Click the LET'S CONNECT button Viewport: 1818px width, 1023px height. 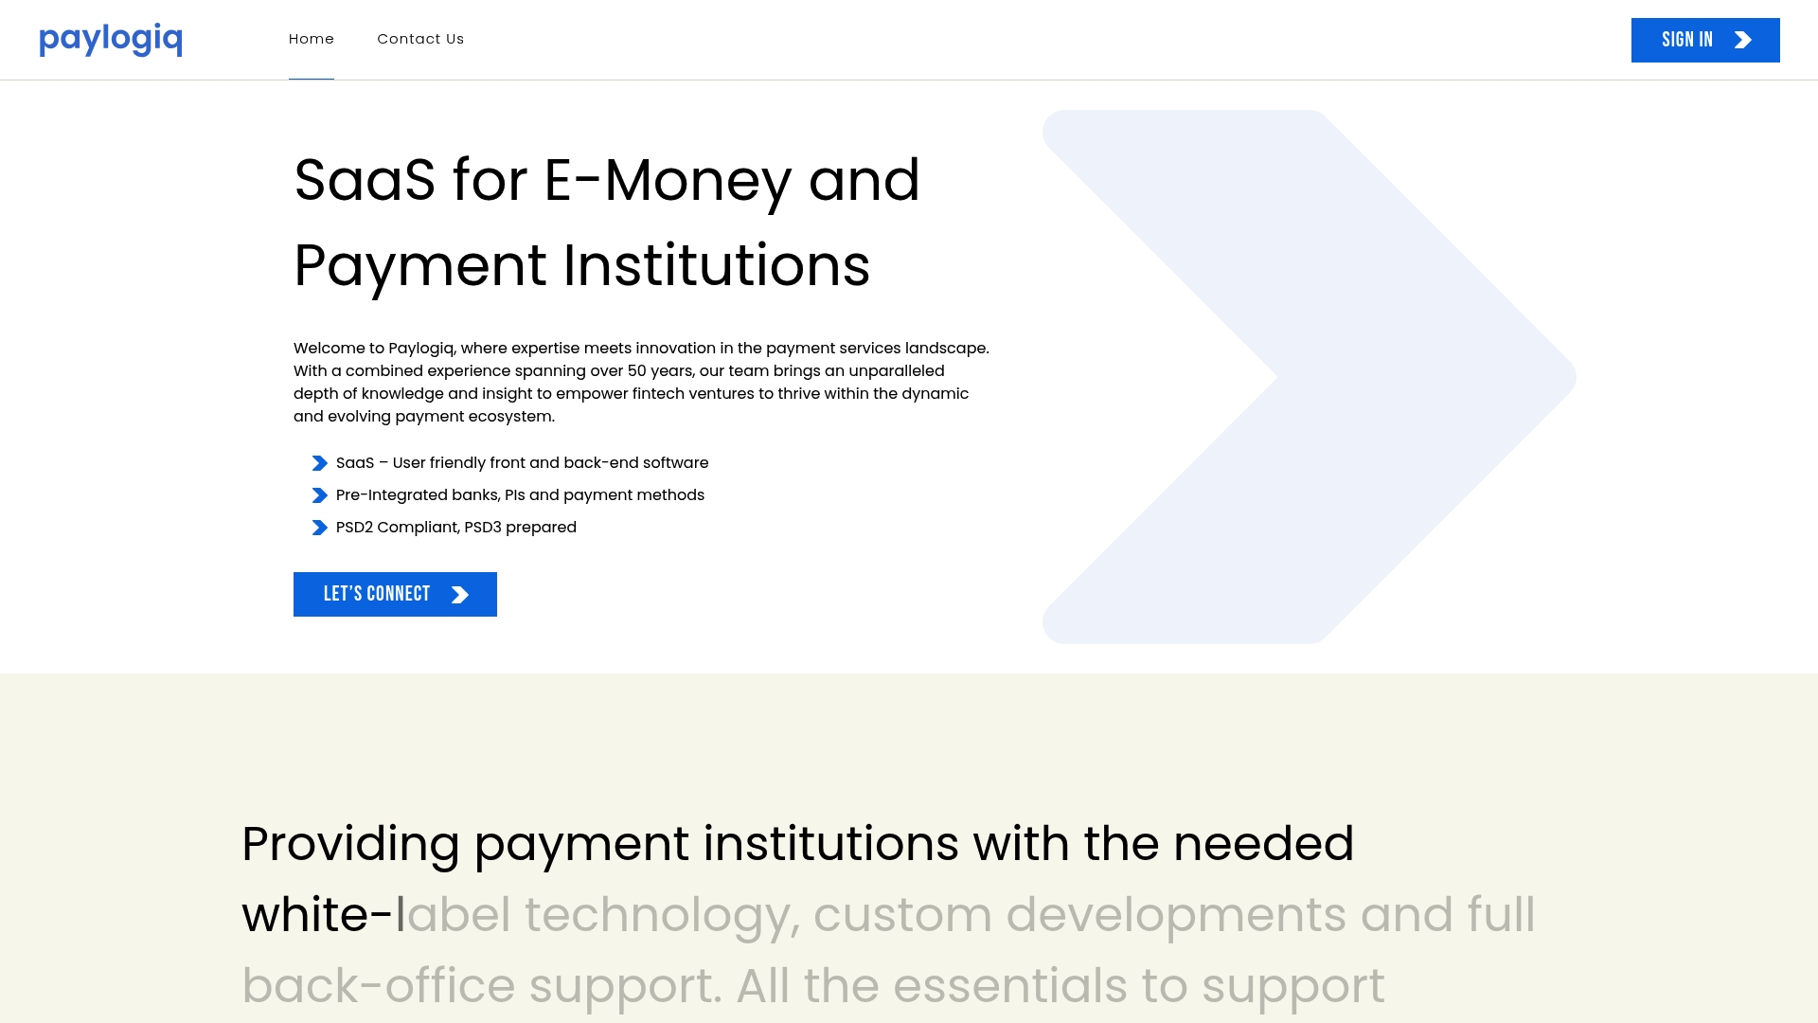pyautogui.click(x=395, y=594)
